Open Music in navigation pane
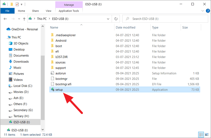Screen dimensions: 211x138 pyautogui.click(x=15, y=68)
